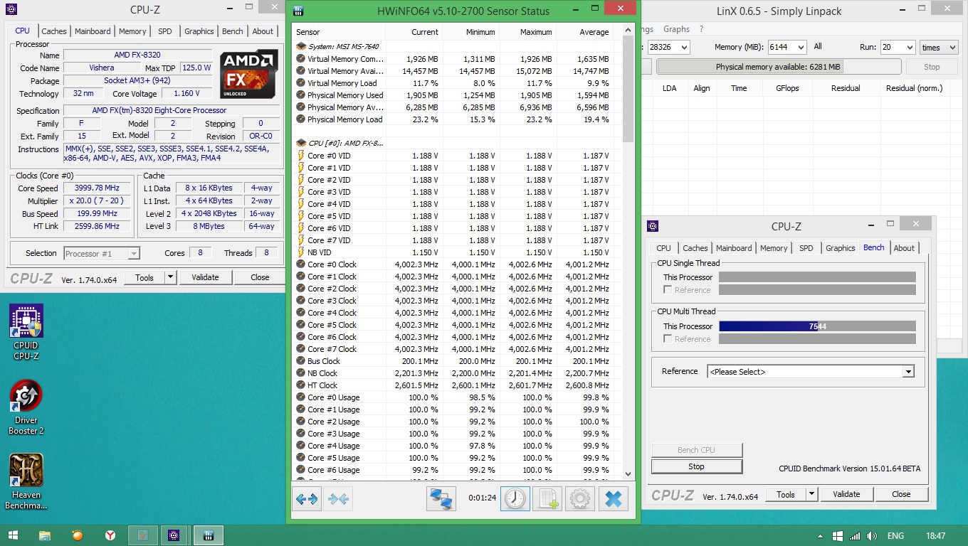Click the LinX physical memory available progress bar

click(778, 67)
